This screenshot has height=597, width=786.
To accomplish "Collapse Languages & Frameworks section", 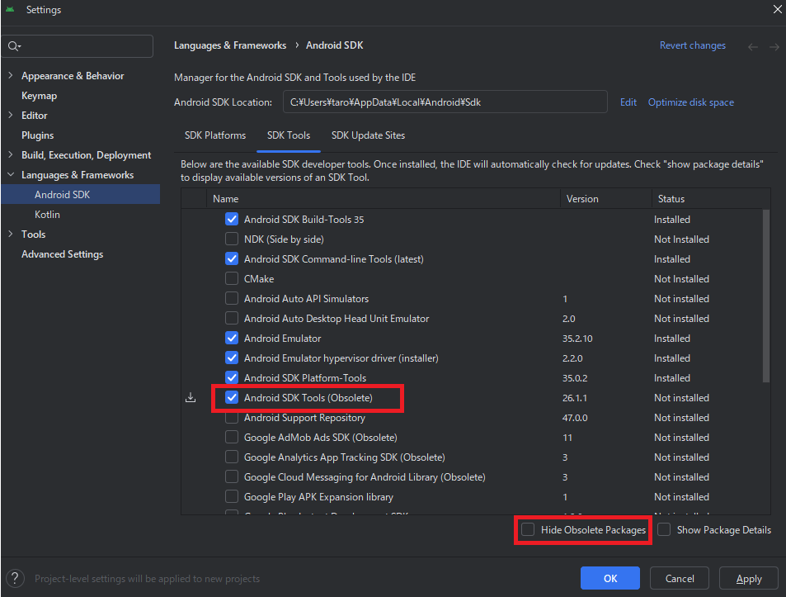I will pyautogui.click(x=11, y=174).
